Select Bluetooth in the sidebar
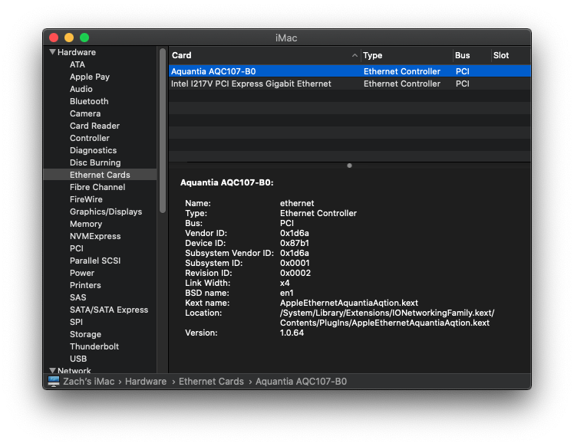Viewport: 574px width, 446px height. (89, 101)
